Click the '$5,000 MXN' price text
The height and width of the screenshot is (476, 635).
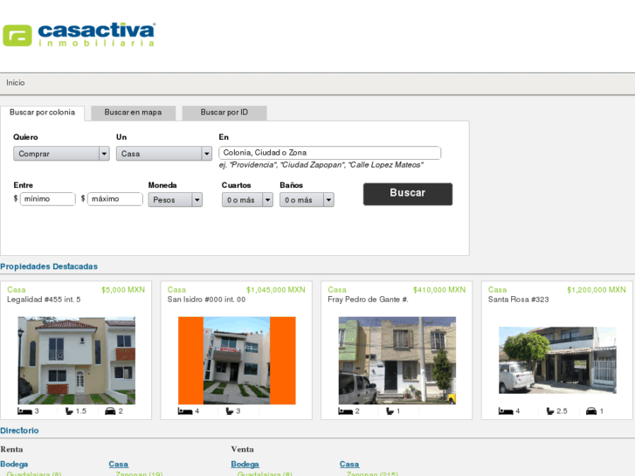coord(123,290)
